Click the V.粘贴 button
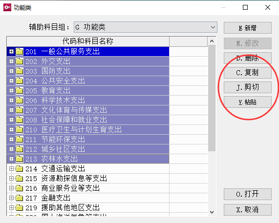 (248, 102)
